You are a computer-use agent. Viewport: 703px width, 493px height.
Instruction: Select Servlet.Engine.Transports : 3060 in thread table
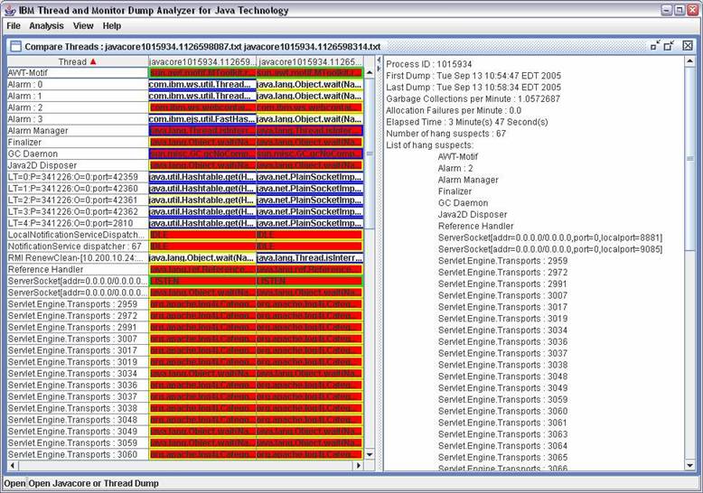pos(185,454)
